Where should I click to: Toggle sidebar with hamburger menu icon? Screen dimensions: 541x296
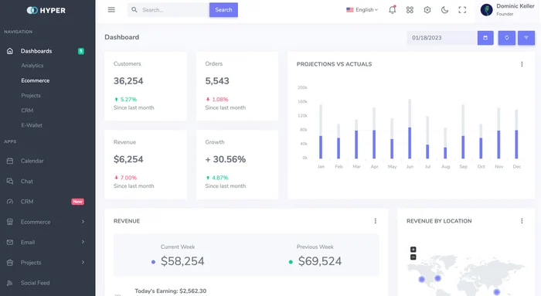click(111, 9)
